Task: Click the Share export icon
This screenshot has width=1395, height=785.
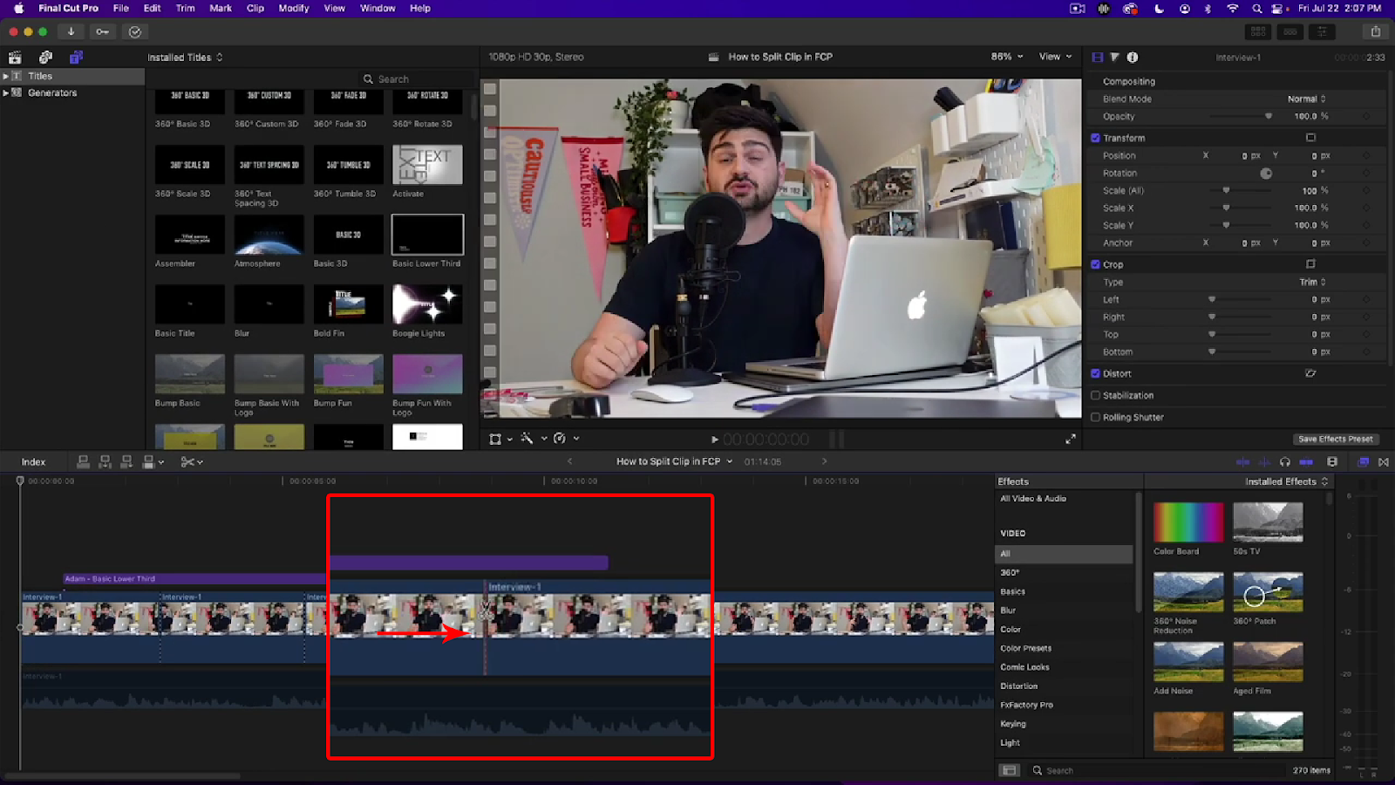Action: point(1376,31)
